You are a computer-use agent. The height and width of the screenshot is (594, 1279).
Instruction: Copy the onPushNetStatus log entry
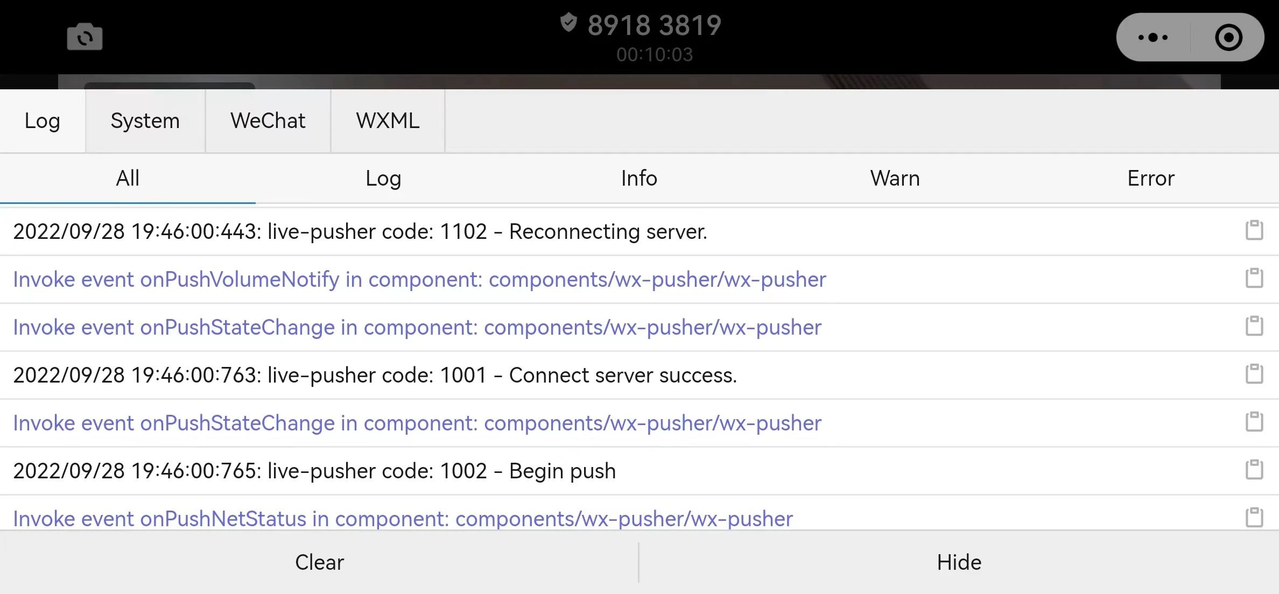click(x=1254, y=518)
